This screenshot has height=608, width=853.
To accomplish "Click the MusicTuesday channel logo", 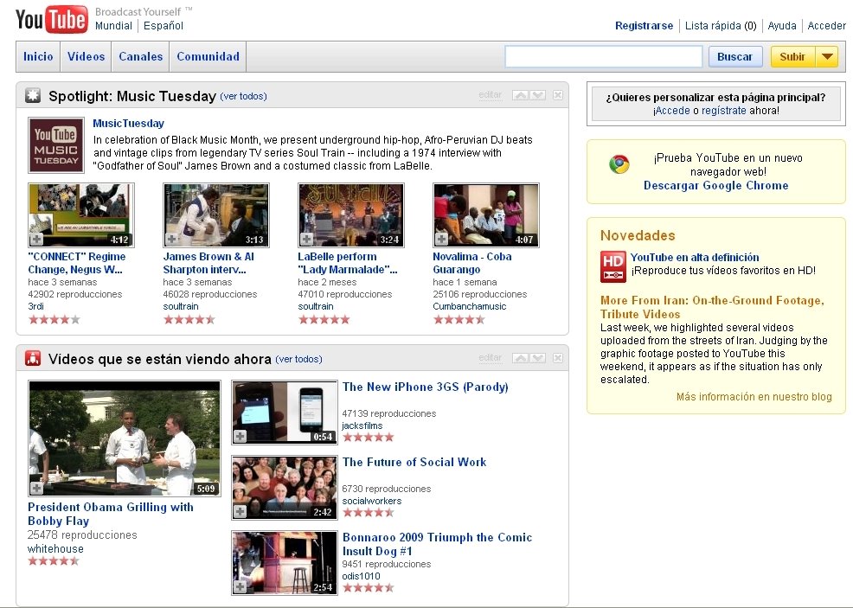I will click(56, 144).
